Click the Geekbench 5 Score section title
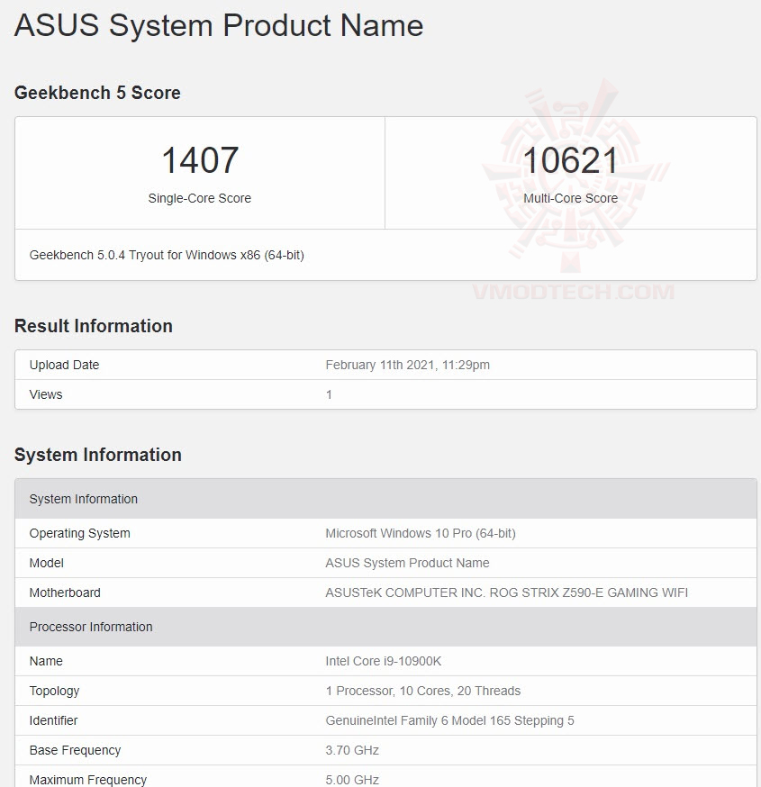Image resolution: width=761 pixels, height=787 pixels. pyautogui.click(x=97, y=93)
